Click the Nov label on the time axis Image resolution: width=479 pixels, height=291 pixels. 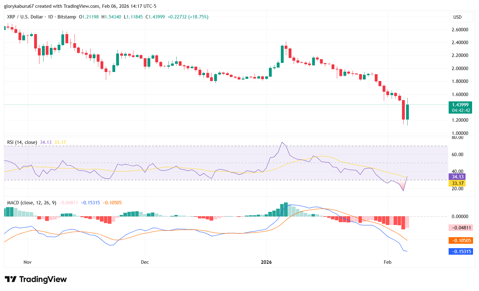[x=28, y=262]
